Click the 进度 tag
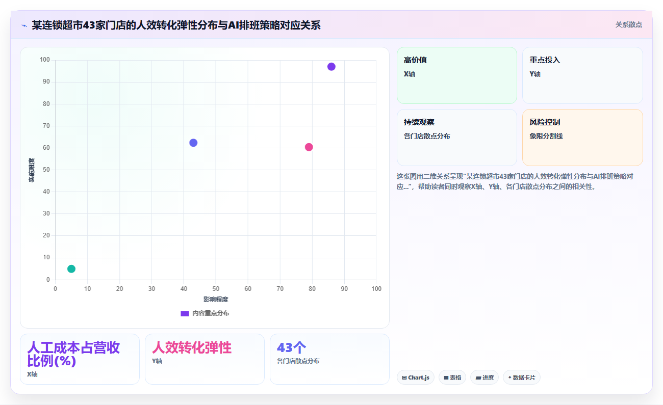Viewport: 663px width, 405px height. pos(484,377)
